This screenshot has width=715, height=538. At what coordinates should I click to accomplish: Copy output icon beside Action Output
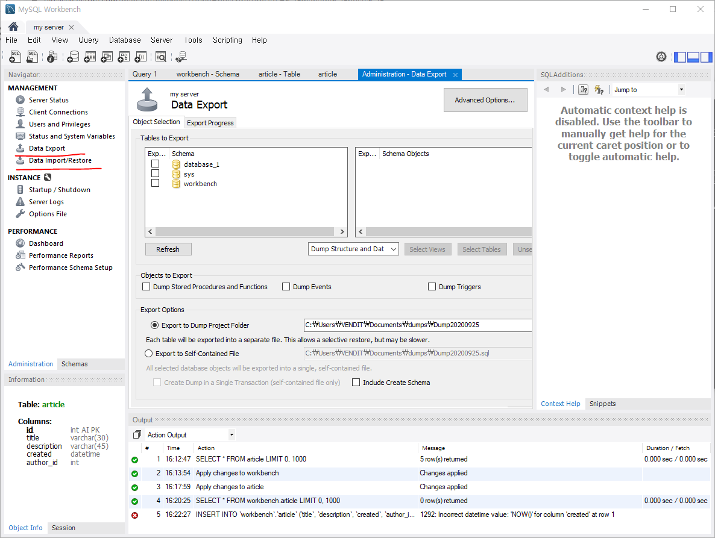(137, 434)
